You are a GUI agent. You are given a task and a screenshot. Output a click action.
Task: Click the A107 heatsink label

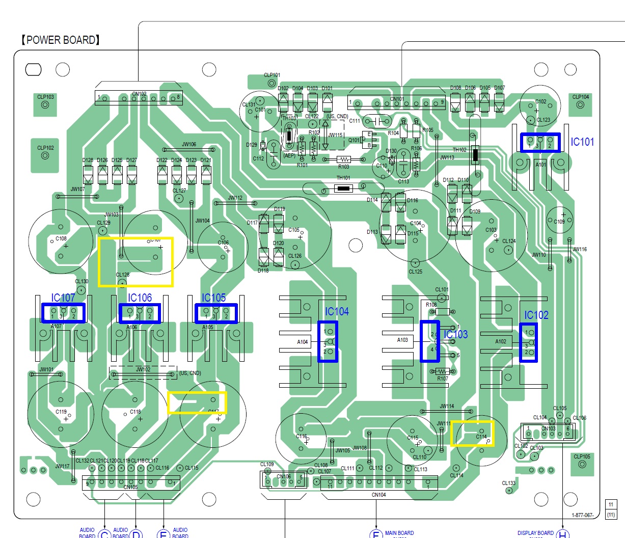pos(57,326)
